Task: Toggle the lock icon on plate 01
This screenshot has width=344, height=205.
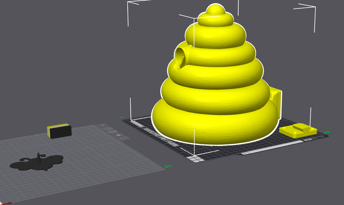Action: (x=119, y=135)
